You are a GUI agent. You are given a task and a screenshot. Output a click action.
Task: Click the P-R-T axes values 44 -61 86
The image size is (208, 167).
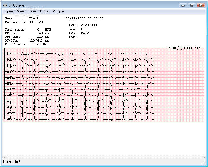tap(38, 44)
